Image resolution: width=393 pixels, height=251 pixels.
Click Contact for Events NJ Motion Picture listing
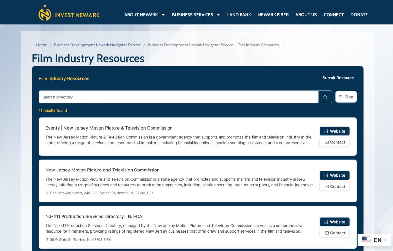(334, 142)
